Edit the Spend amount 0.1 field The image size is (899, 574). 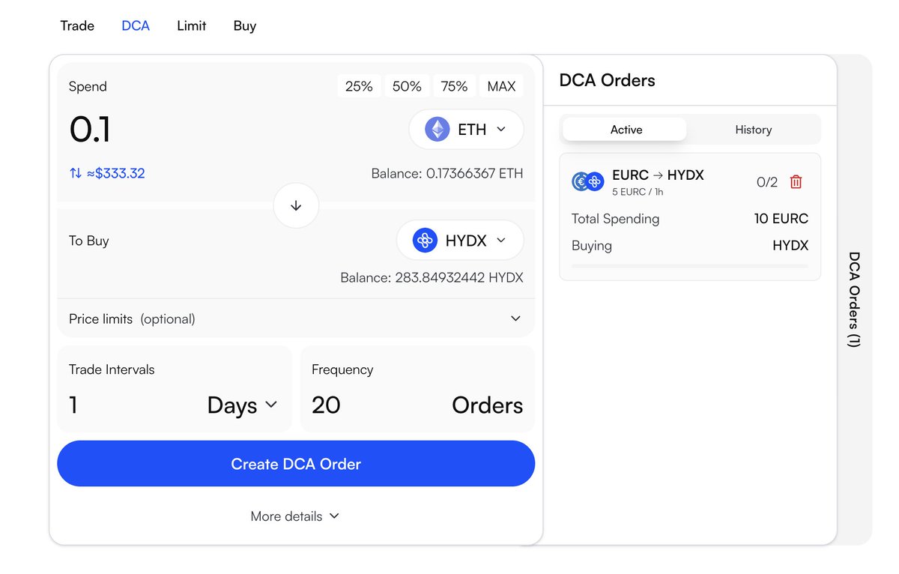tap(90, 130)
